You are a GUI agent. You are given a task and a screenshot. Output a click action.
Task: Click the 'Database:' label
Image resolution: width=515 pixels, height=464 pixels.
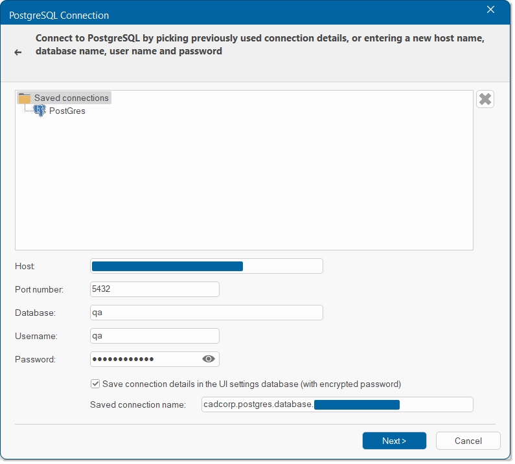pos(35,313)
